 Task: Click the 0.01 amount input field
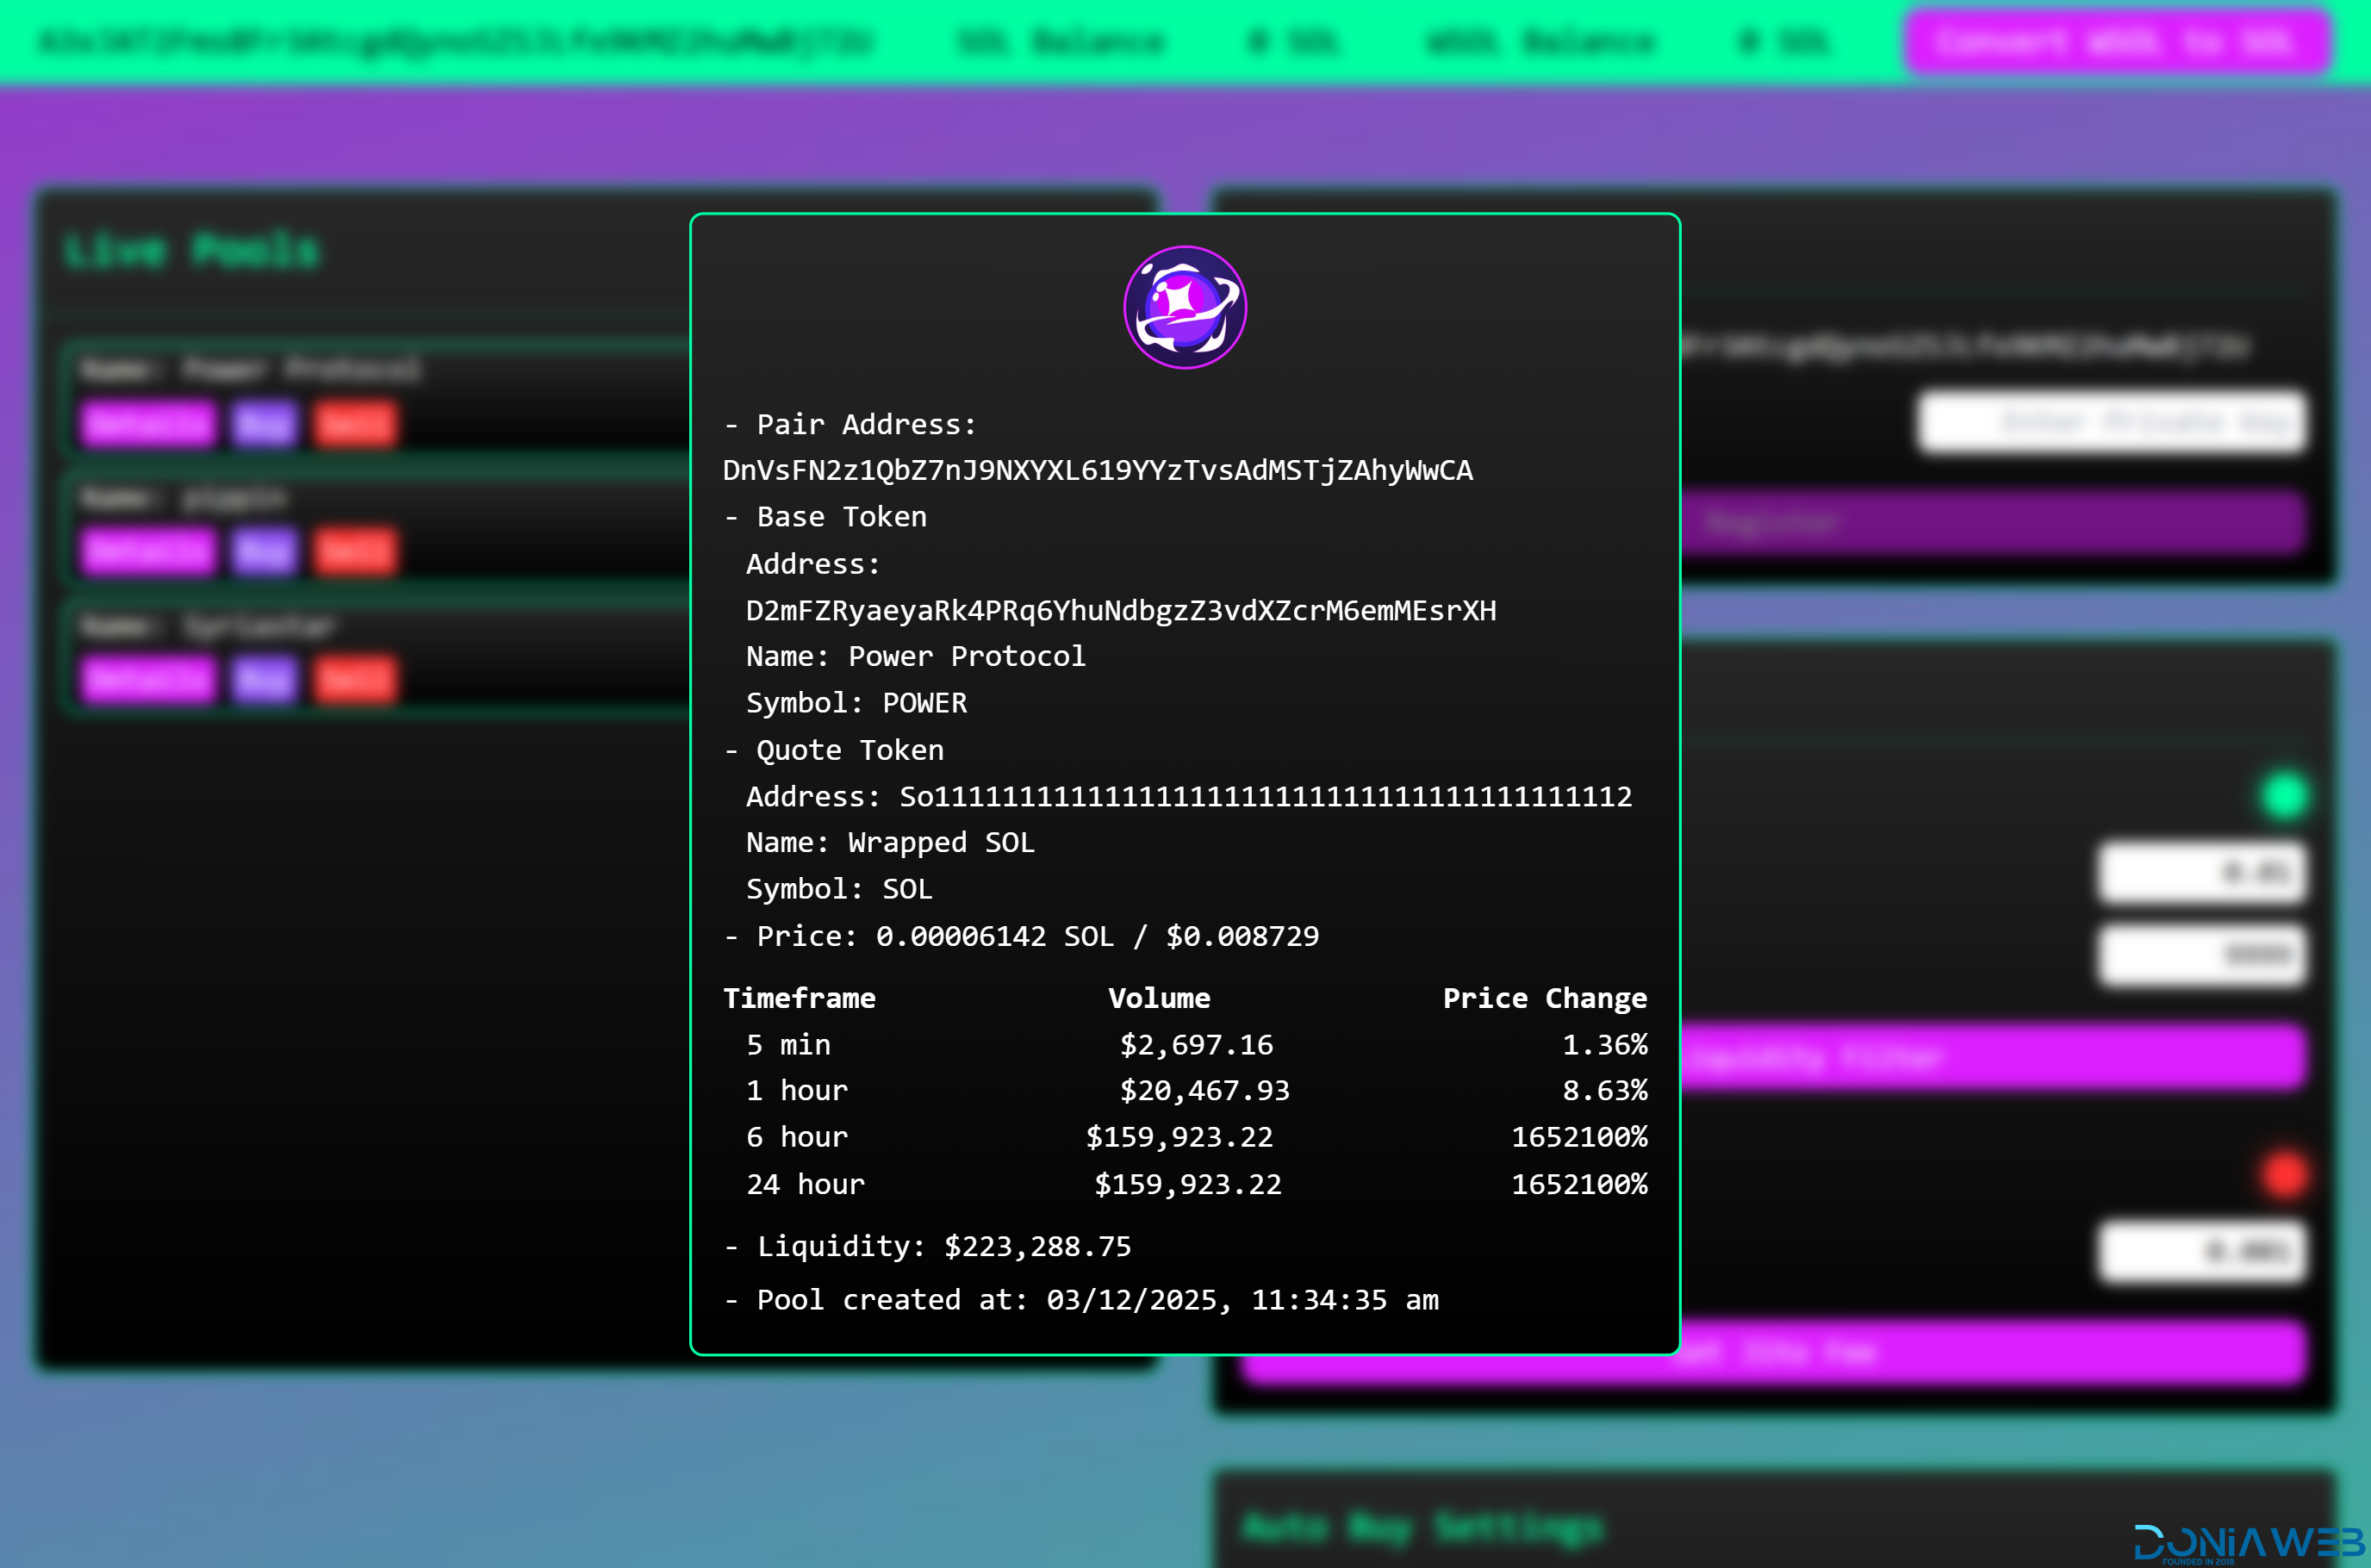click(x=2202, y=872)
